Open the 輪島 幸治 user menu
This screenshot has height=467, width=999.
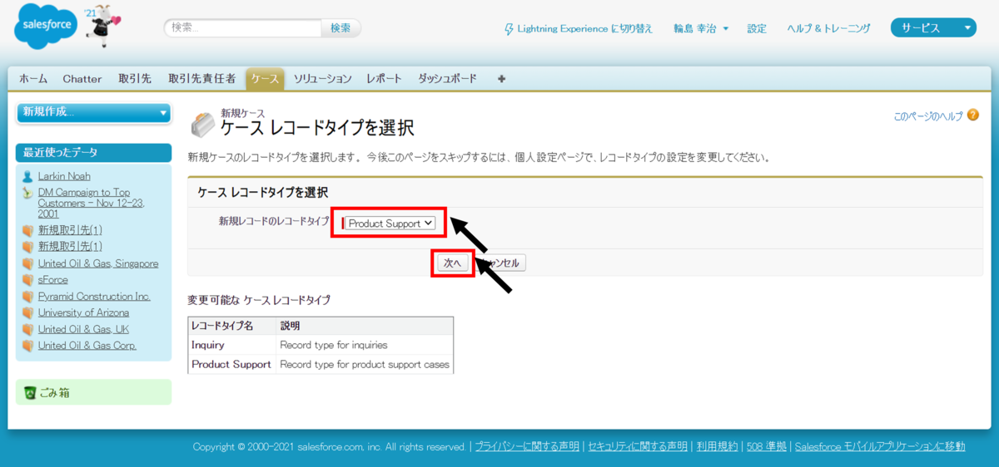click(x=701, y=28)
